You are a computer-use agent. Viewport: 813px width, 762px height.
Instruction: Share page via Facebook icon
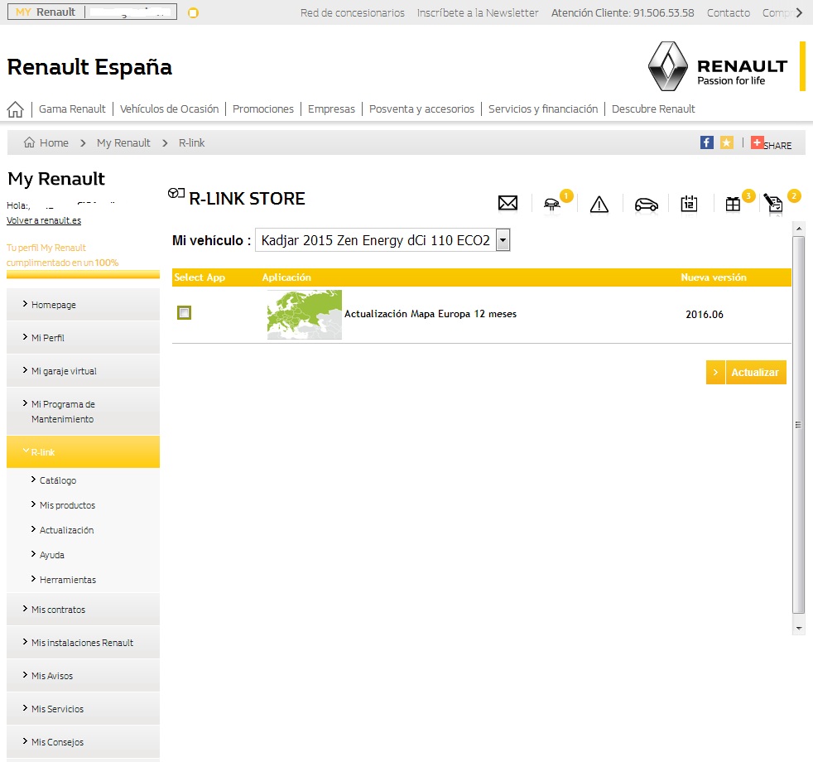click(706, 142)
